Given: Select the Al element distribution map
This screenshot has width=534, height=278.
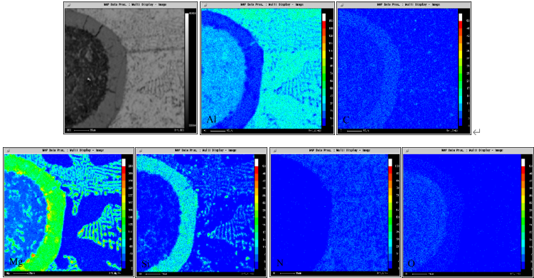Looking at the screenshot, I should point(261,69).
